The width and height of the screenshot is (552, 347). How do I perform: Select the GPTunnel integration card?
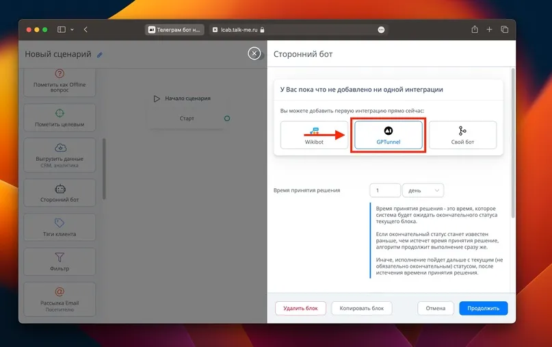click(x=389, y=136)
